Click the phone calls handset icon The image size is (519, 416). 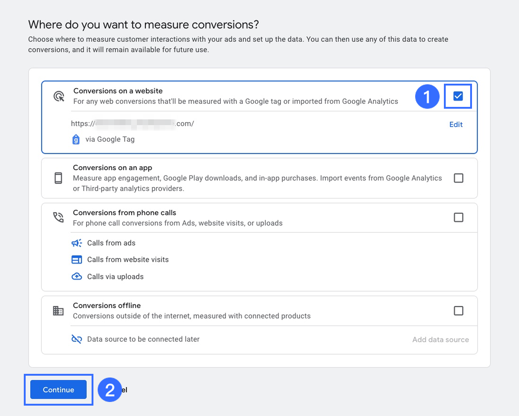click(x=58, y=217)
